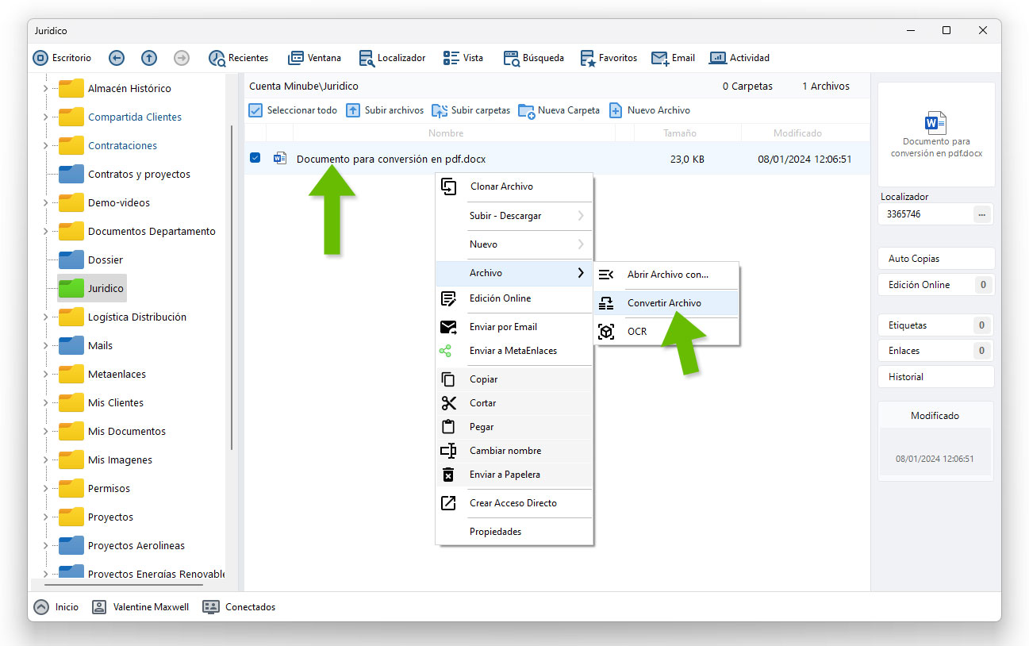Image resolution: width=1029 pixels, height=646 pixels.
Task: Open the Ventana window menu
Action: click(314, 58)
